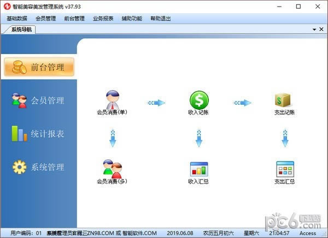
Task: Open the 支出记帐 box icon
Action: (284, 103)
